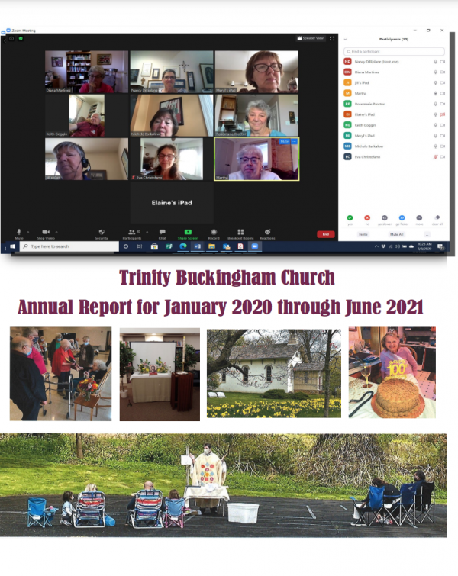This screenshot has height=576, width=458.
Task: Click the stone chapel with daffodils photo
Action: point(274,373)
